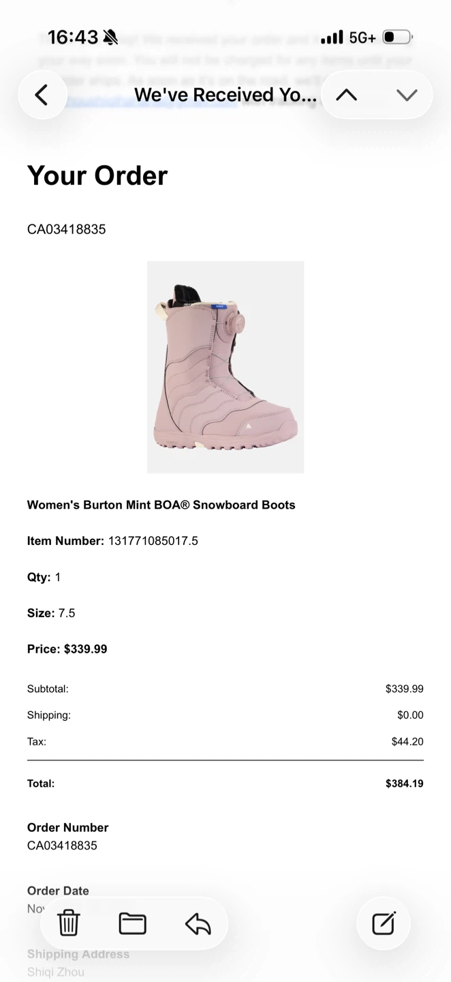Screen dimensions: 451x982
Task: Compose new message with pencil icon
Action: (384, 923)
